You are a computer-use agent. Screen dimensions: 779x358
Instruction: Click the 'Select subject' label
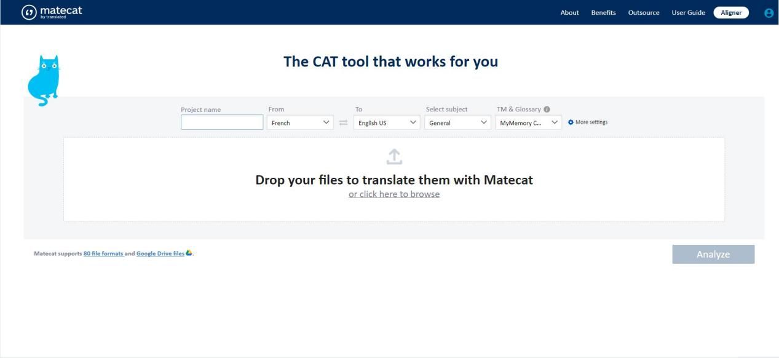point(447,109)
